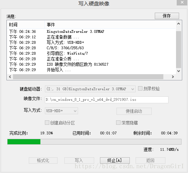Click the remaining time 00:04:39
The height and width of the screenshot is (173, 188).
click(169, 133)
